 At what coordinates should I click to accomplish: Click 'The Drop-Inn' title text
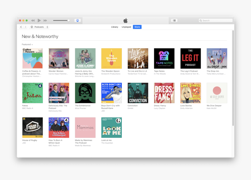tap(213, 71)
